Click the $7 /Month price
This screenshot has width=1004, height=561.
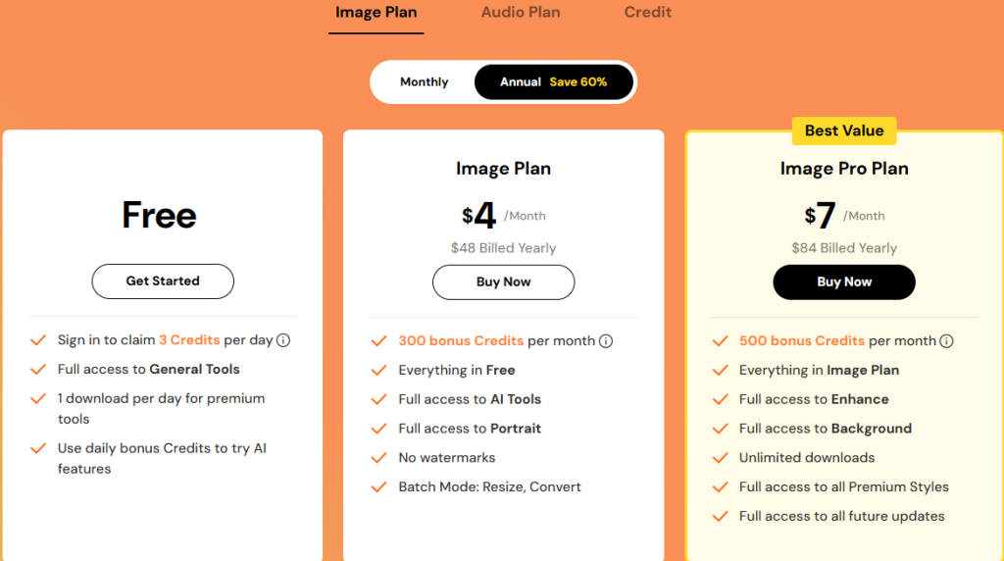pyautogui.click(x=844, y=215)
